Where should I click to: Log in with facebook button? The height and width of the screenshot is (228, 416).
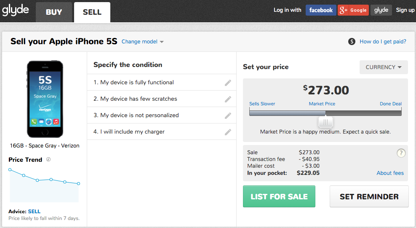pos(321,11)
